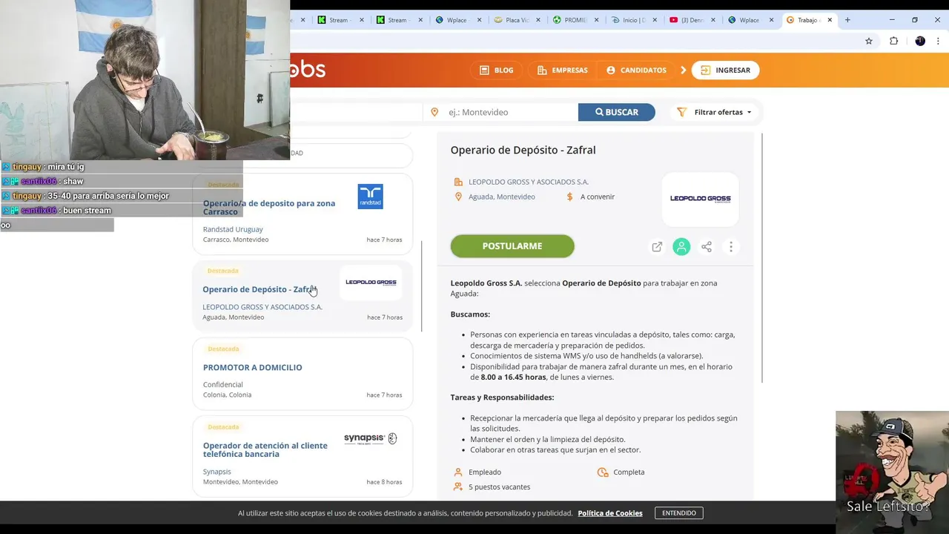Click the people icon beside 5 puestos vacantes
Viewport: 949px width, 534px height.
point(458,487)
